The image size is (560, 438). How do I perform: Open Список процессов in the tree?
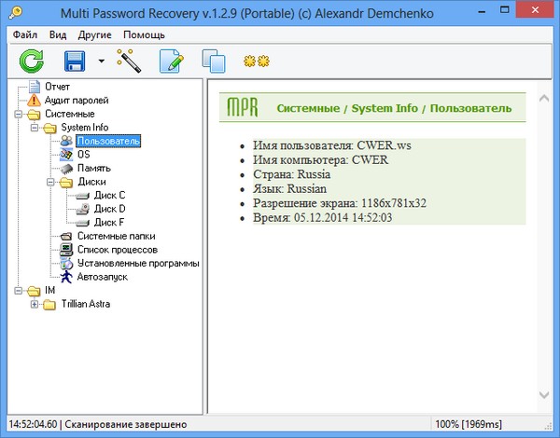click(117, 250)
